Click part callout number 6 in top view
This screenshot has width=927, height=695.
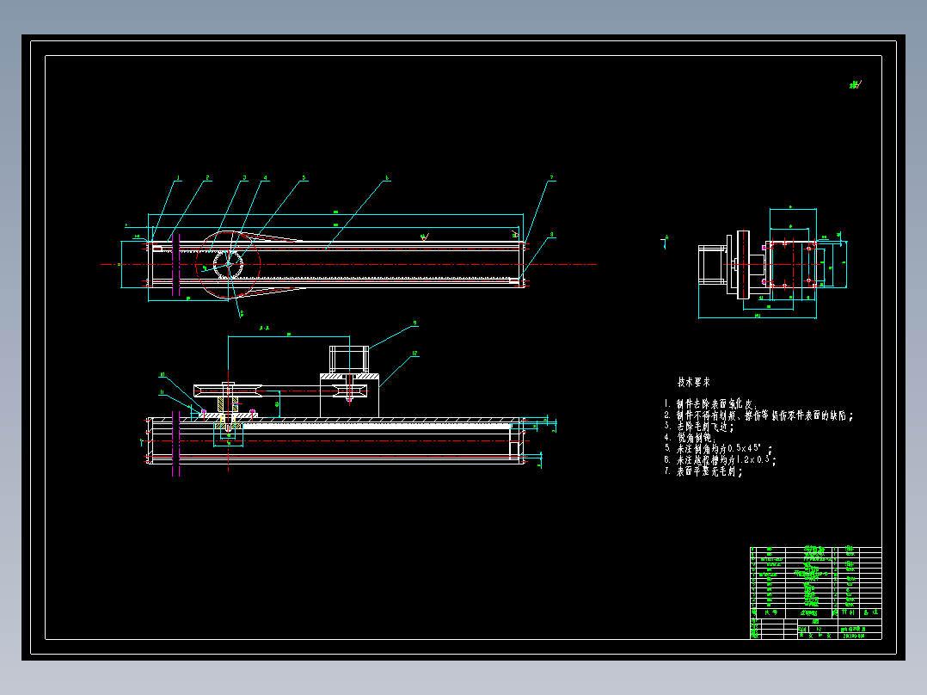coord(387,177)
